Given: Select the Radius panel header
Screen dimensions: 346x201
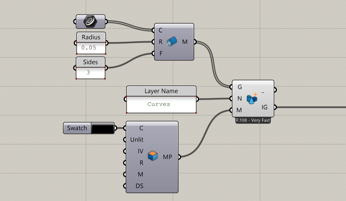Looking at the screenshot, I should tap(91, 37).
